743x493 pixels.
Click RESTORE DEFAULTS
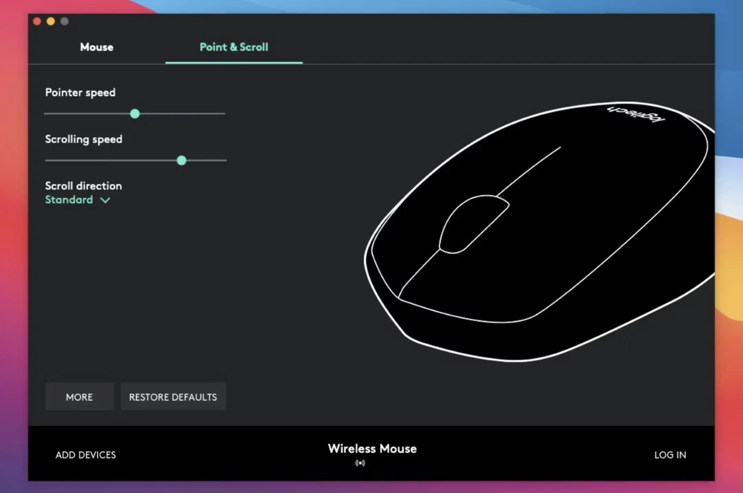coord(173,397)
